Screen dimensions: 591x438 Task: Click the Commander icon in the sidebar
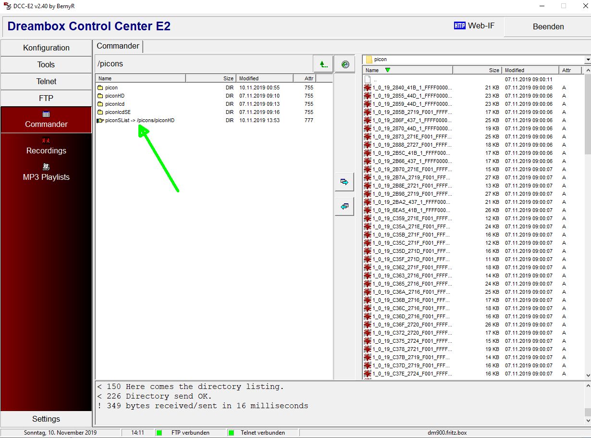[x=46, y=114]
